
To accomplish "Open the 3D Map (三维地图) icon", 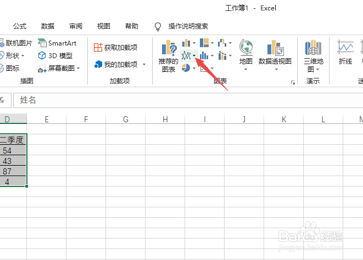I will coord(313,48).
